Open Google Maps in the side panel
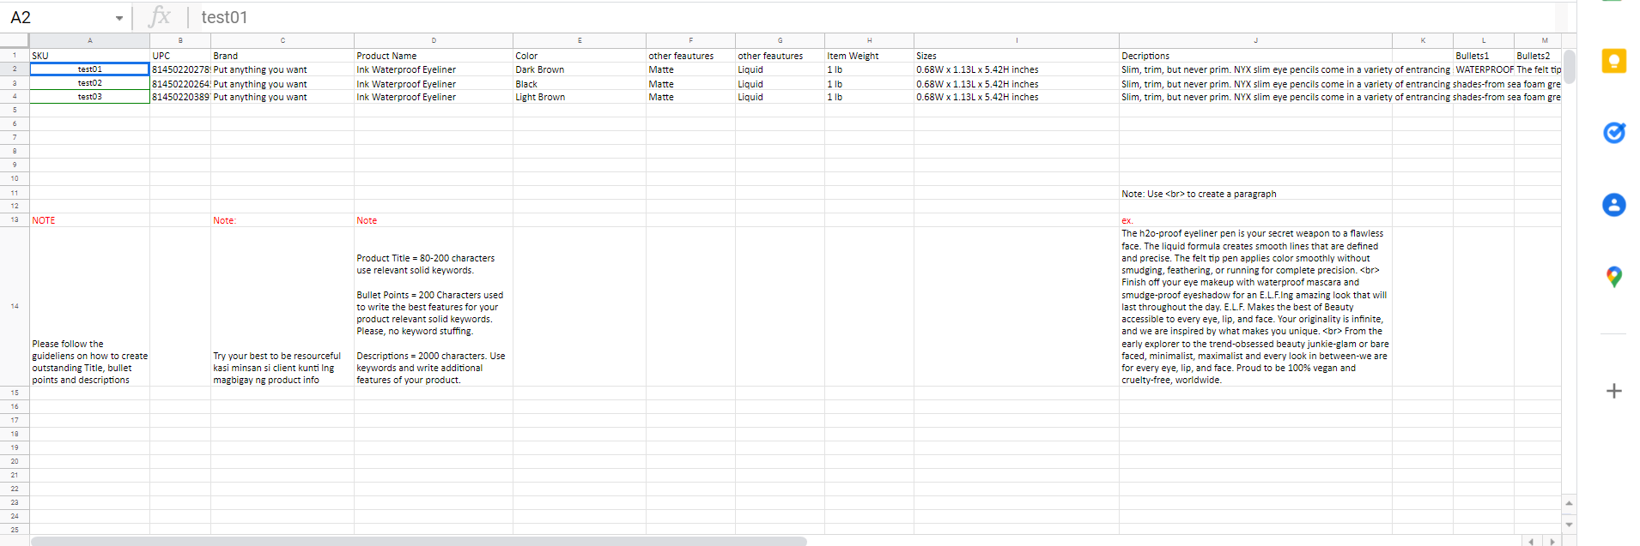 (1613, 277)
